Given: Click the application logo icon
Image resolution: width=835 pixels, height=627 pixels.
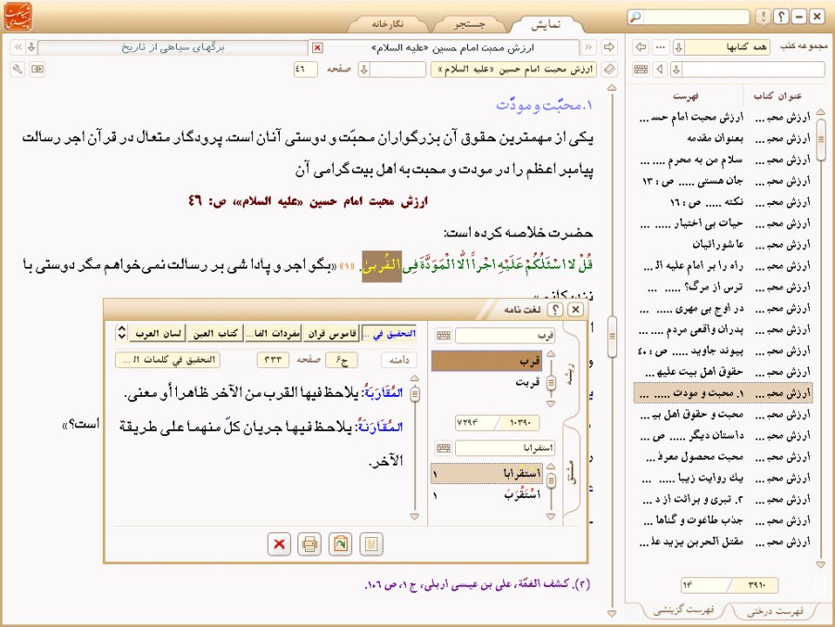Looking at the screenshot, I should pos(19,17).
